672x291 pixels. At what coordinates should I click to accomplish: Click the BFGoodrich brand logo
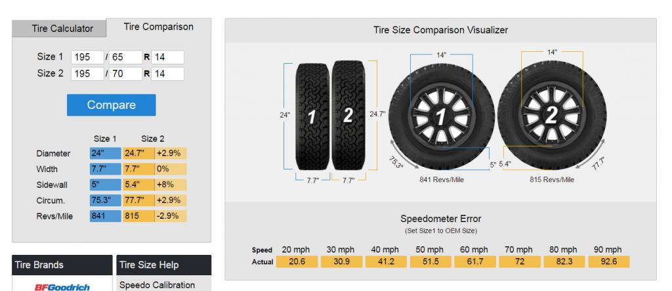pos(62,286)
